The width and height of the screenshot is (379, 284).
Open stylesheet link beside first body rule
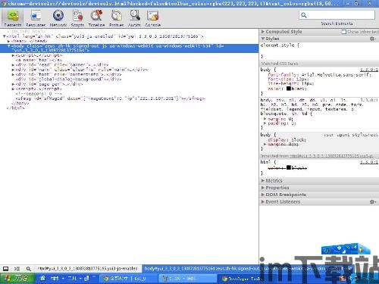pos(369,70)
